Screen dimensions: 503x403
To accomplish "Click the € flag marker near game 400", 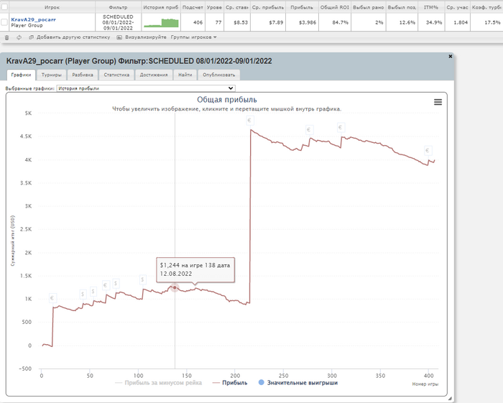I will 428,150.
